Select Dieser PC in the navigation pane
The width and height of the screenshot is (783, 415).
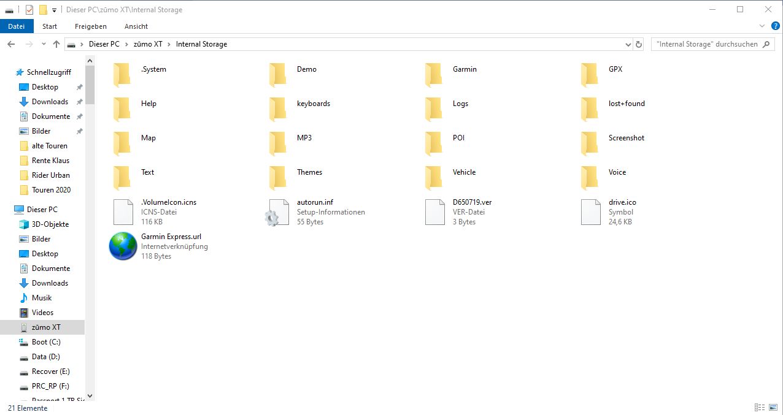point(43,210)
